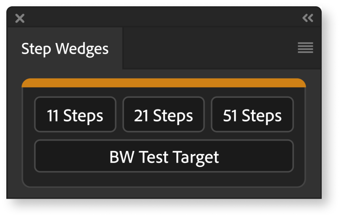Collapse the panel using the double-chevron icon
The width and height of the screenshot is (340, 217).
(308, 19)
